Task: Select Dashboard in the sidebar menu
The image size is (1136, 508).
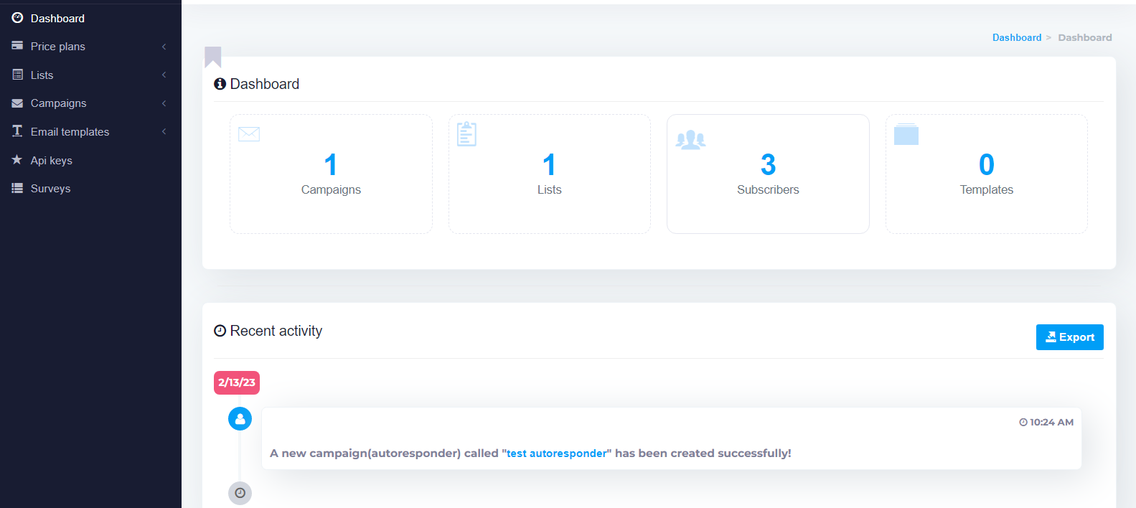Action: point(57,19)
